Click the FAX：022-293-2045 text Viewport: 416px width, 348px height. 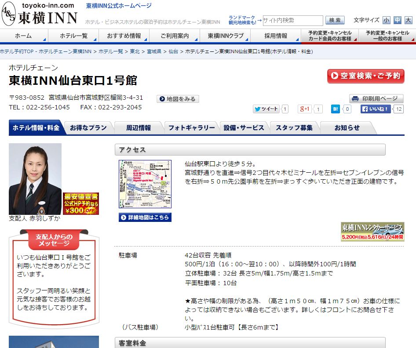pyautogui.click(x=111, y=107)
